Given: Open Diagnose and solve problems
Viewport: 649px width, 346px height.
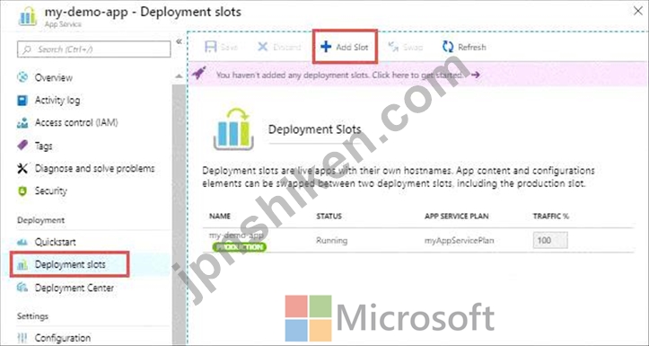Looking at the screenshot, I should [95, 168].
